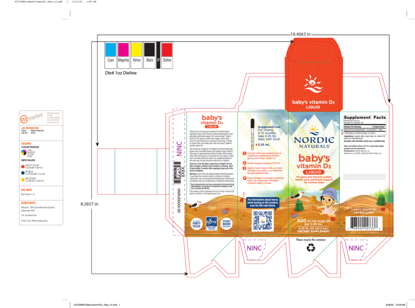This screenshot has height=308, width=415.
Task: Select the Research Backed Ingredients emblem
Action: (x=227, y=223)
